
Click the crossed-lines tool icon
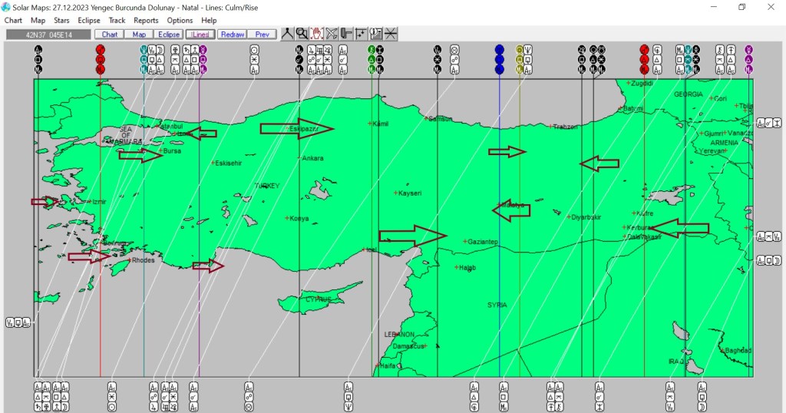tap(332, 34)
